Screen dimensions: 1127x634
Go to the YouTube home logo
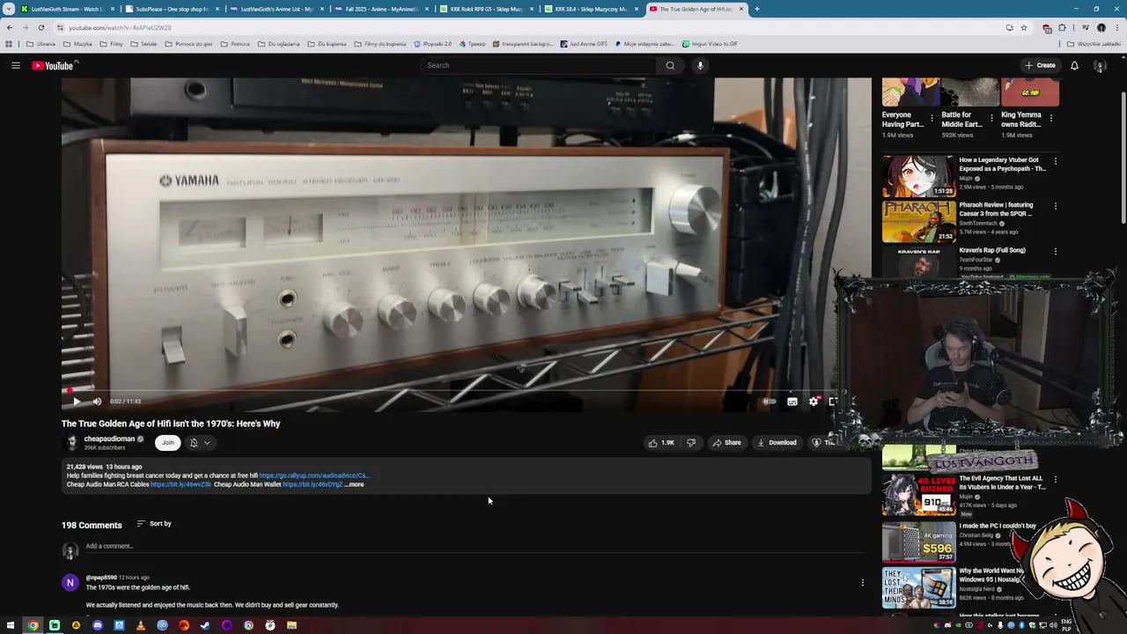[53, 65]
